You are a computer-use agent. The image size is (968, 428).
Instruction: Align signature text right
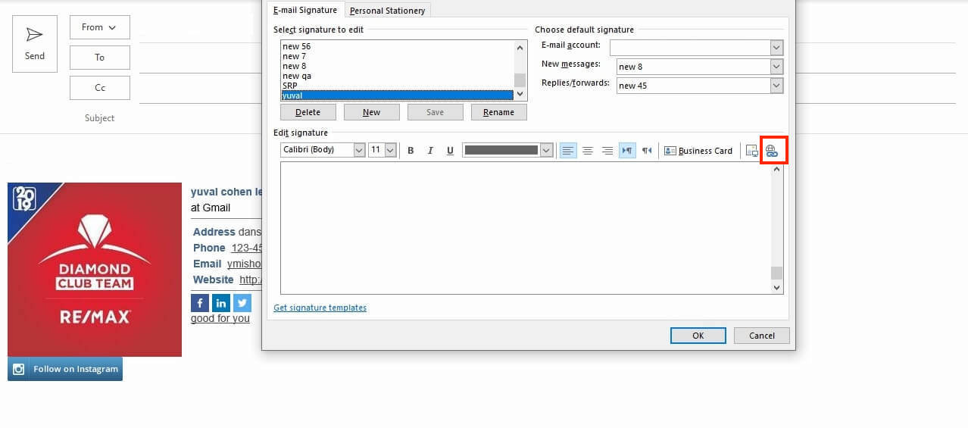[x=607, y=151]
